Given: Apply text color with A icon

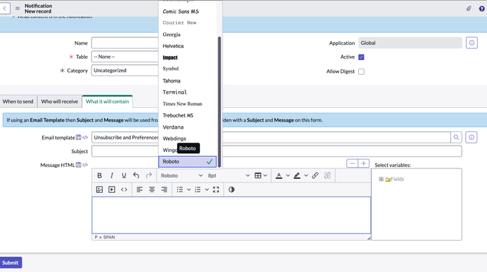Looking at the screenshot, I should click(279, 176).
